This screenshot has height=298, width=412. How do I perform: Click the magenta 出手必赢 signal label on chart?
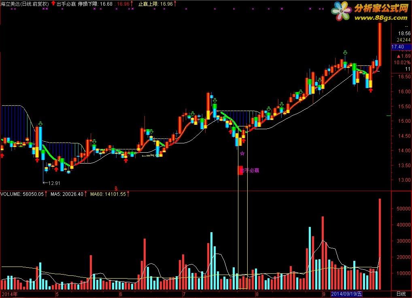pyautogui.click(x=249, y=170)
